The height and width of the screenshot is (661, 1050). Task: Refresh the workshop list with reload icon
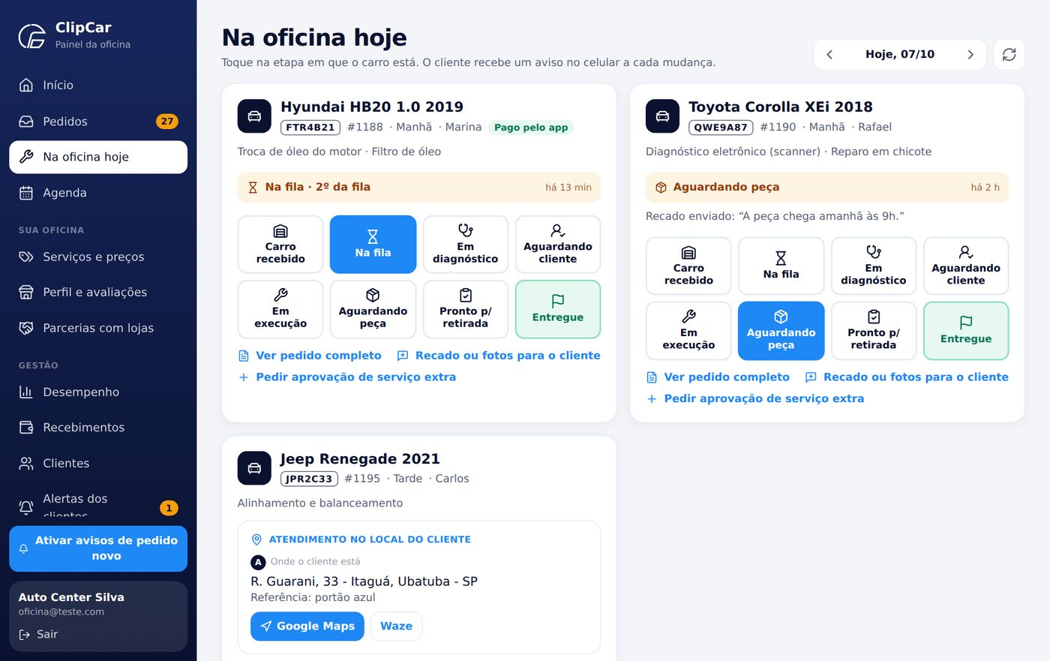(x=1009, y=55)
